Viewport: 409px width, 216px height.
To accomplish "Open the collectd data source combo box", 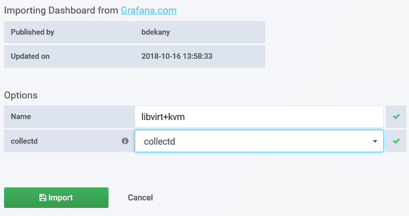I will coord(252,142).
